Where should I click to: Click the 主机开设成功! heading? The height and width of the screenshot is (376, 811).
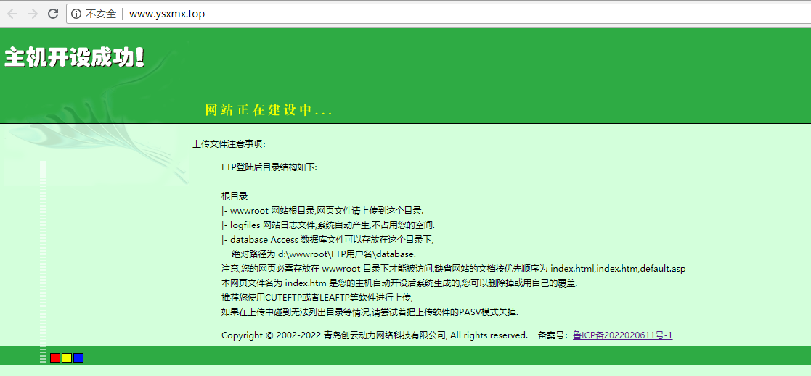click(x=75, y=58)
